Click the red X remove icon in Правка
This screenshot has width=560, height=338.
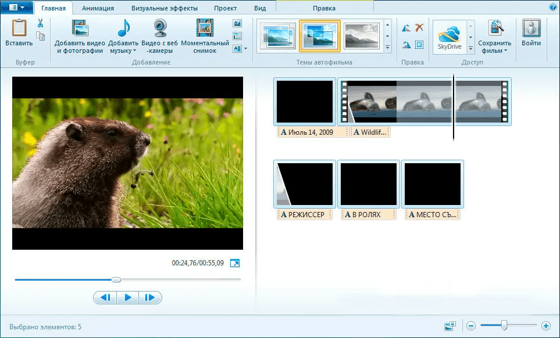coord(419,28)
